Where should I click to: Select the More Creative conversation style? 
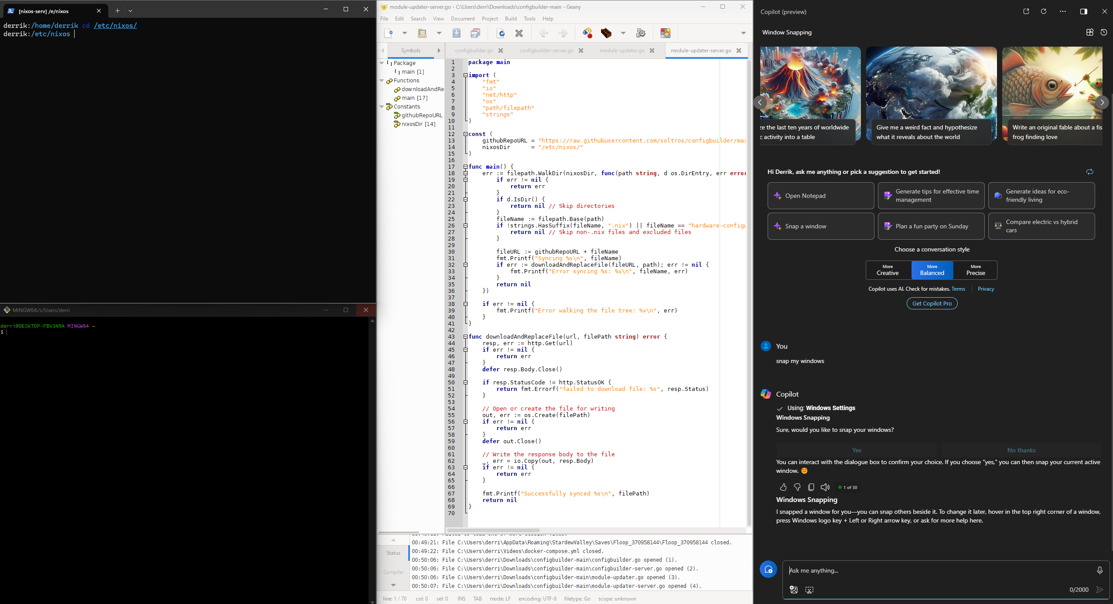[888, 270]
